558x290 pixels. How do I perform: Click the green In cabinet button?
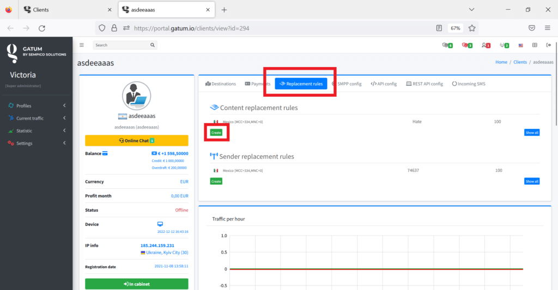[x=137, y=284]
